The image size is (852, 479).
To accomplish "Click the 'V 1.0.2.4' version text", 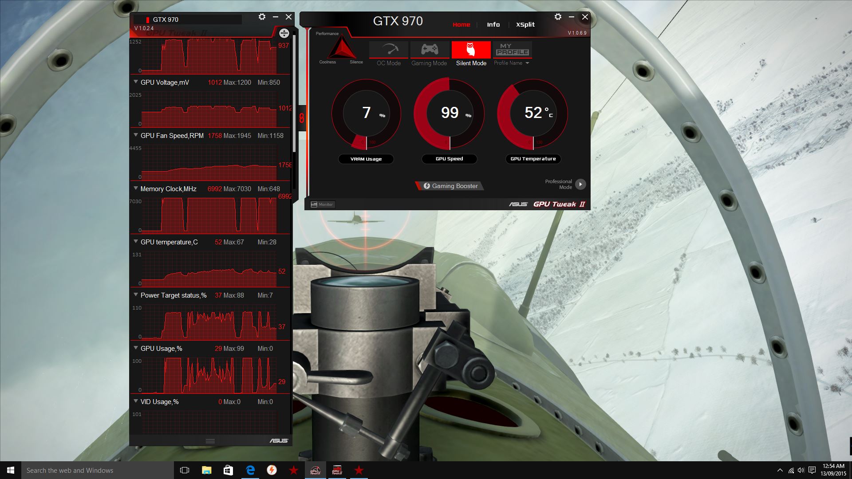I will point(144,28).
